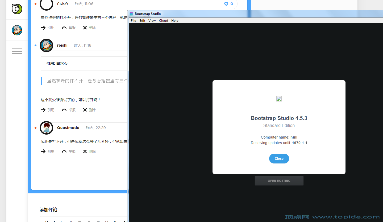Open reishi's avatar in the comments
Screen dimensions: 383x222
pos(46,45)
